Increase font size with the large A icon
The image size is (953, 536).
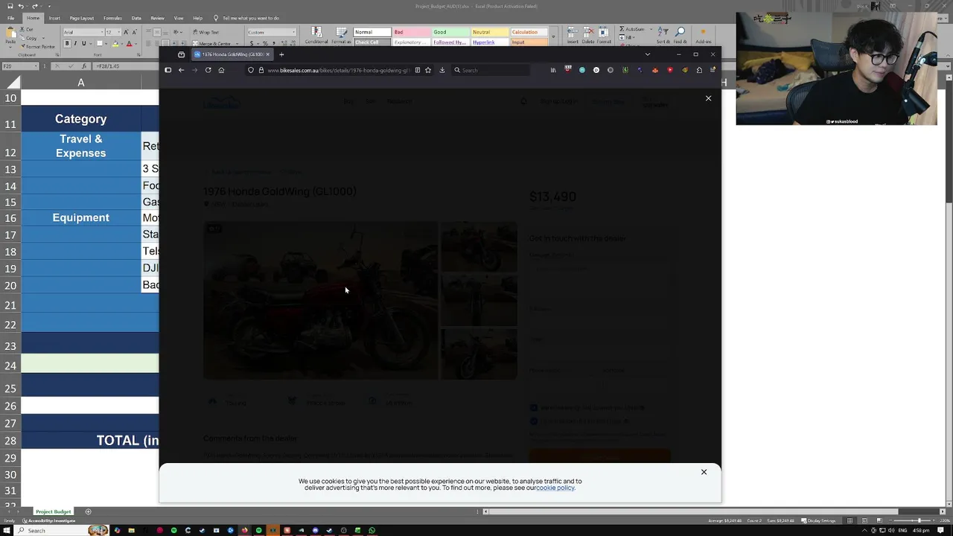click(126, 32)
